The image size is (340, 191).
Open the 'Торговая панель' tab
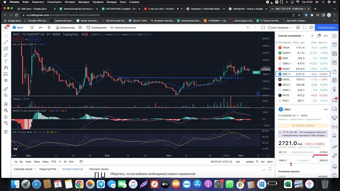[x=99, y=169]
